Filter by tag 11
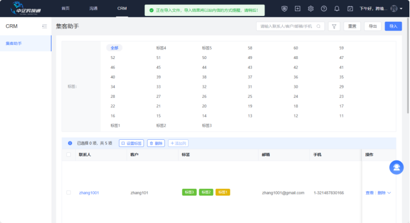 pos(341,116)
